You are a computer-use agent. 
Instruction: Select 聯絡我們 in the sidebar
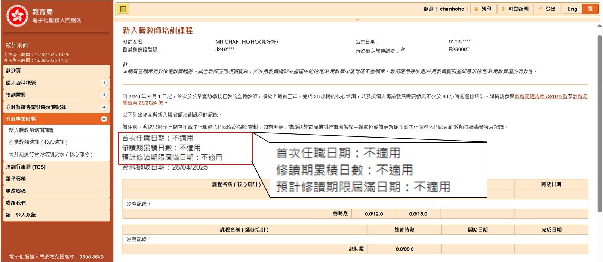(56, 203)
